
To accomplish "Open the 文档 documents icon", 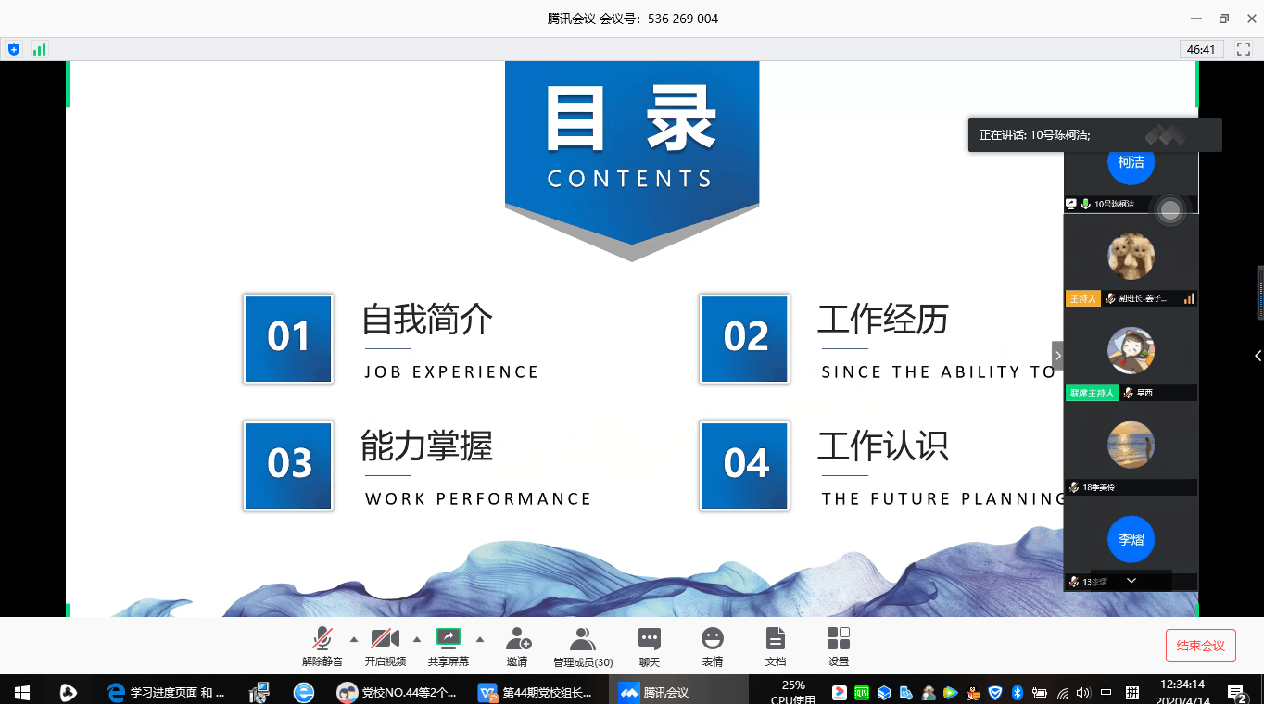I will pos(775,647).
